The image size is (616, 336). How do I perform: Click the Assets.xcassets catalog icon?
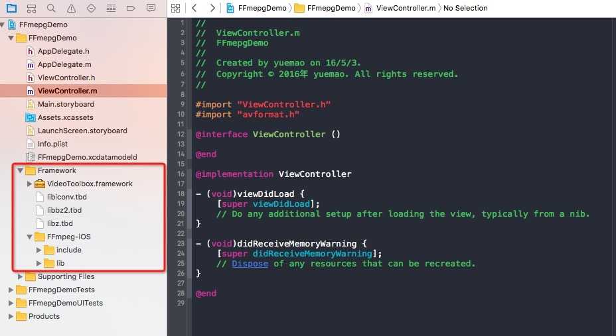pyautogui.click(x=31, y=117)
